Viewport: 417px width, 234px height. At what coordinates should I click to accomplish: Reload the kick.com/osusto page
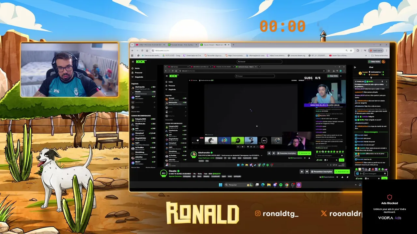click(x=142, y=51)
